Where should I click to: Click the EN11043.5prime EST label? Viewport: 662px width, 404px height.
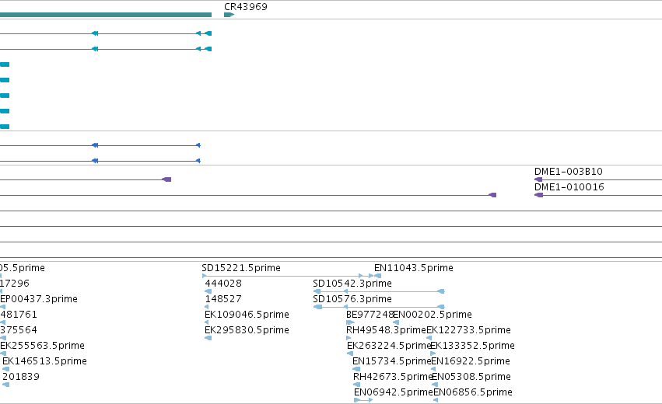point(414,268)
